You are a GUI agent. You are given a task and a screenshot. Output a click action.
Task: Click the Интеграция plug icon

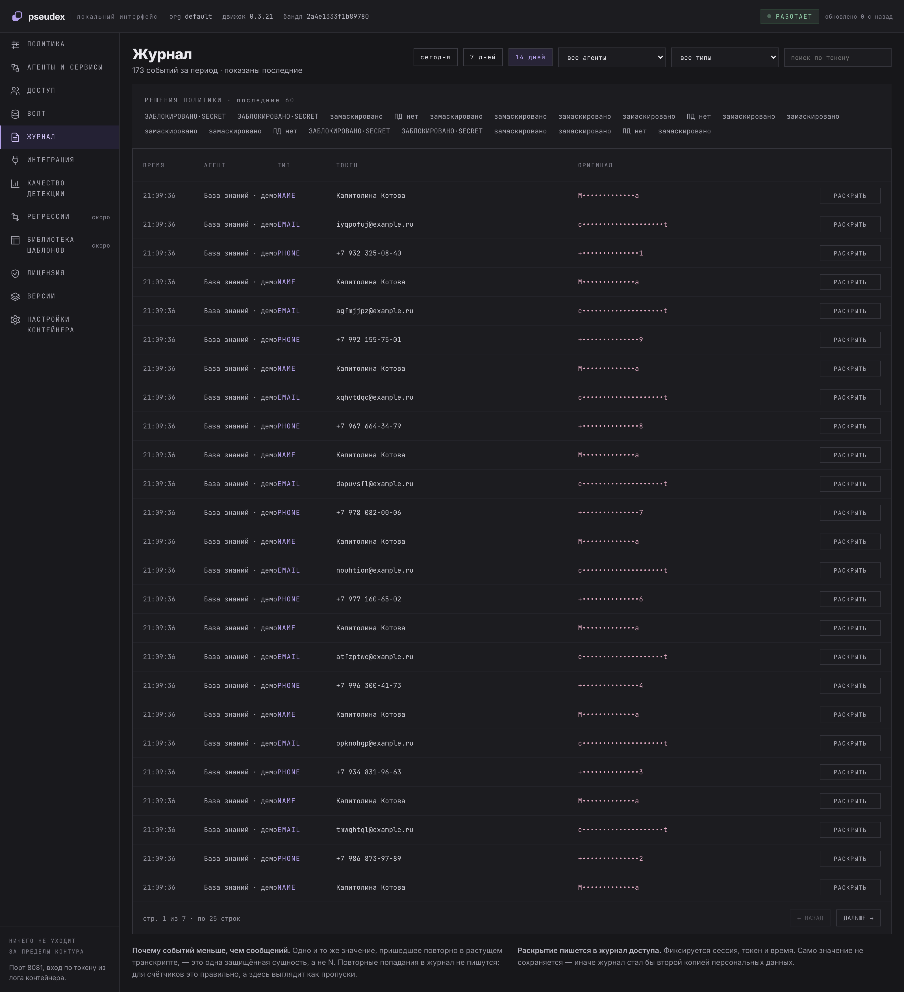pos(15,160)
